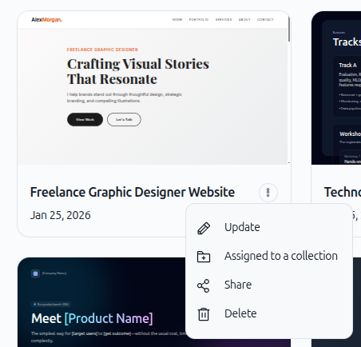Viewport: 361px width, 347px height.
Task: Click the Let's Talk outlined button
Action: click(124, 119)
